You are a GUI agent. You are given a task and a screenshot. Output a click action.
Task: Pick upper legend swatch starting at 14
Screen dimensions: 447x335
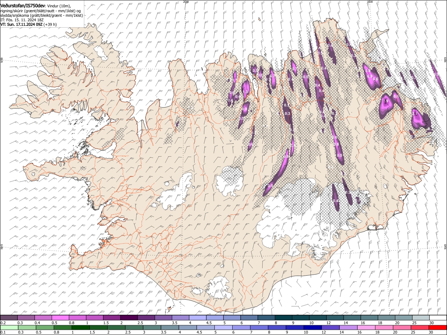(x=352, y=318)
